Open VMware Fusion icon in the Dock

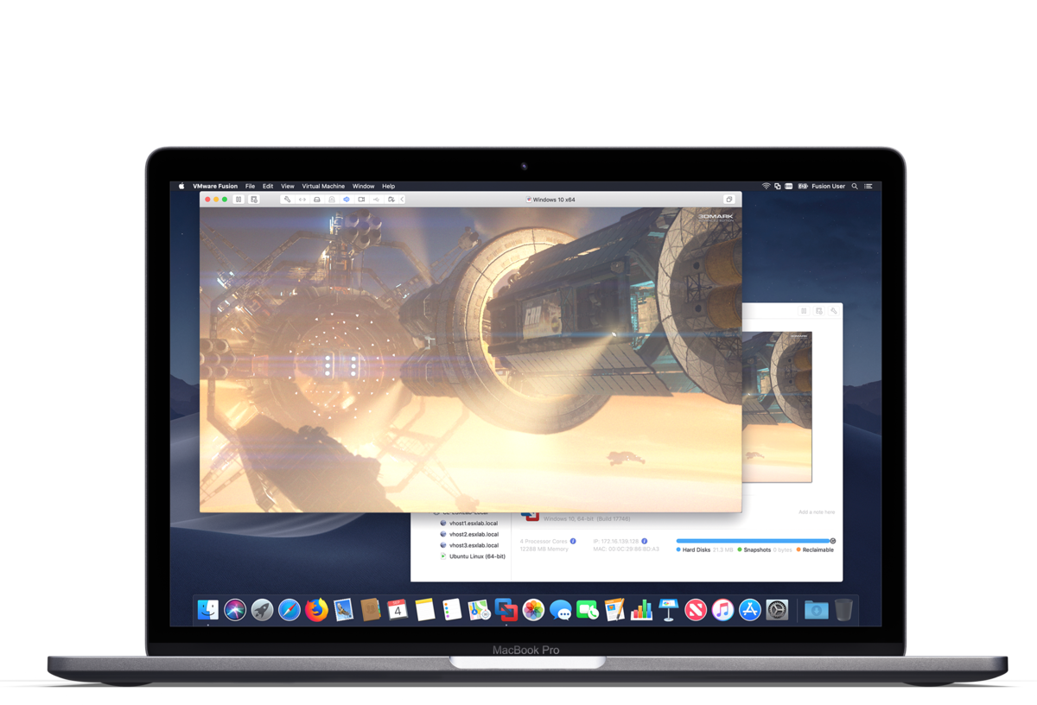506,610
